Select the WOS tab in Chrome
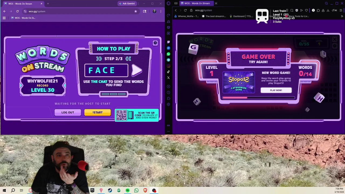The image size is (345, 194). pyautogui.click(x=23, y=4)
